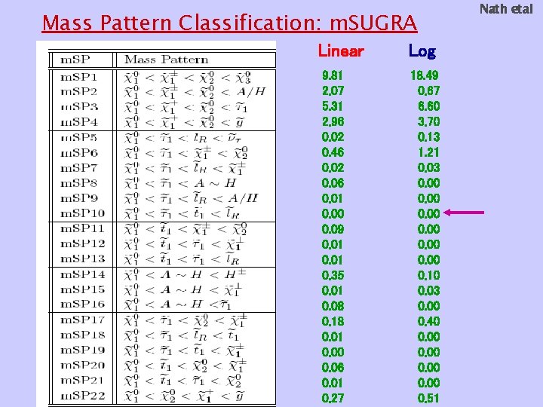Click the Linear value '0.27'

tap(333, 399)
